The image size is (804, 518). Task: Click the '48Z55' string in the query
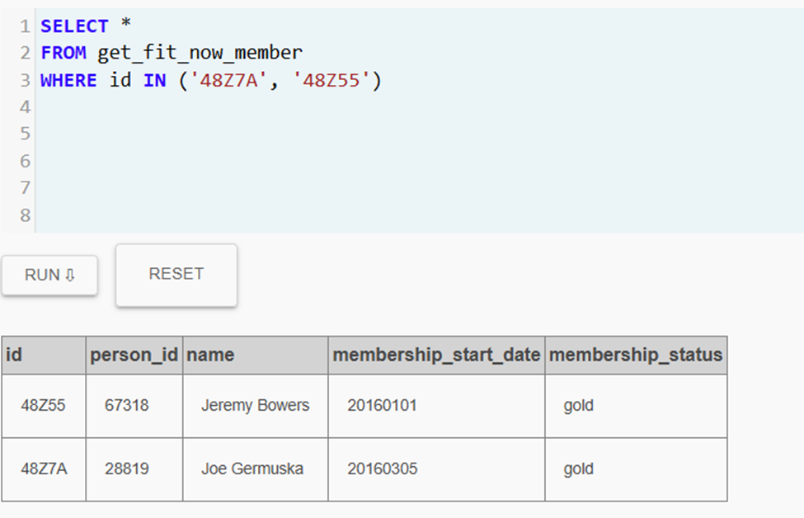pyautogui.click(x=331, y=81)
